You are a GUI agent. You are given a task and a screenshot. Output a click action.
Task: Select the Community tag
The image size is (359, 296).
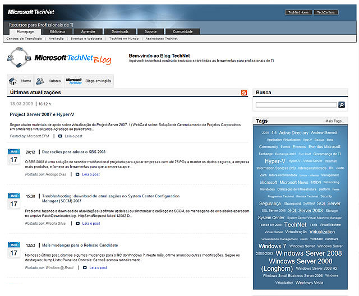268,147
